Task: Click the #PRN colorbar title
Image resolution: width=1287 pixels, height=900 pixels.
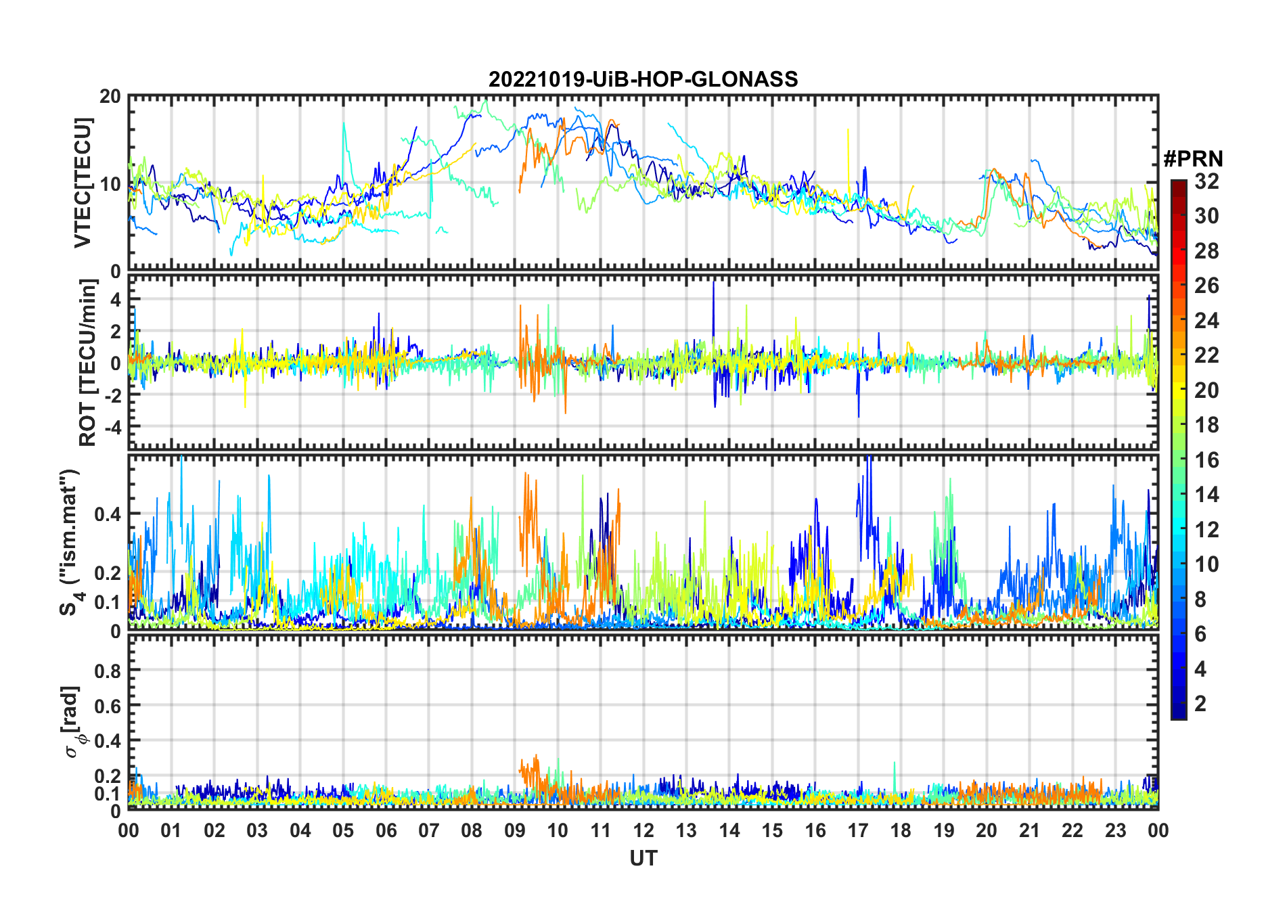Action: point(1193,159)
